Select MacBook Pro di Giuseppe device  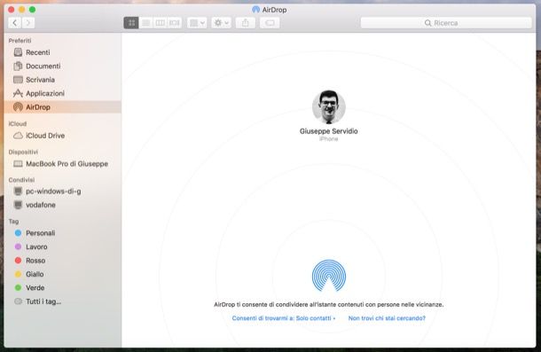(x=63, y=164)
